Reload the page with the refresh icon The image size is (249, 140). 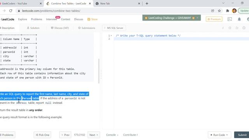pyautogui.click(x=11, y=11)
